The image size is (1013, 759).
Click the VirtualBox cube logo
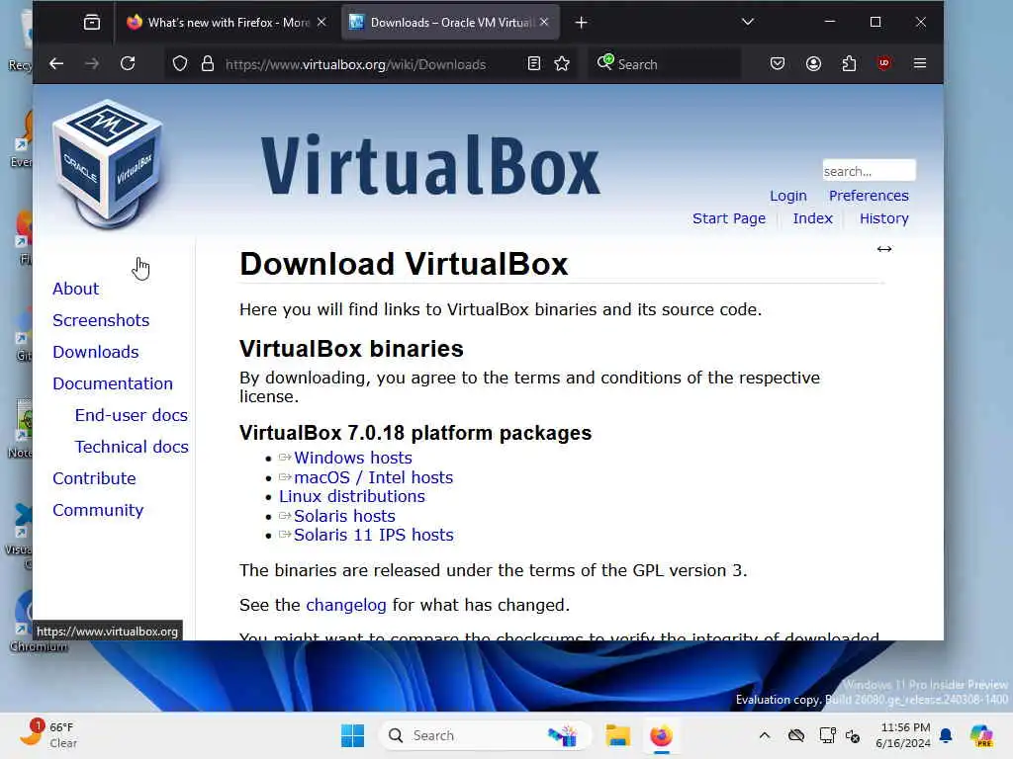pos(108,165)
